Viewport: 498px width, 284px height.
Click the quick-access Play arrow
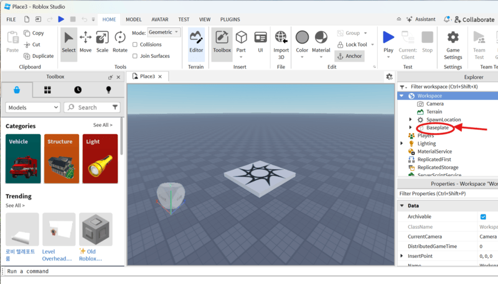click(61, 19)
